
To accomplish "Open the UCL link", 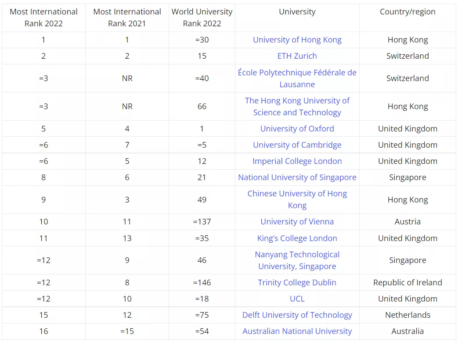I will click(297, 299).
